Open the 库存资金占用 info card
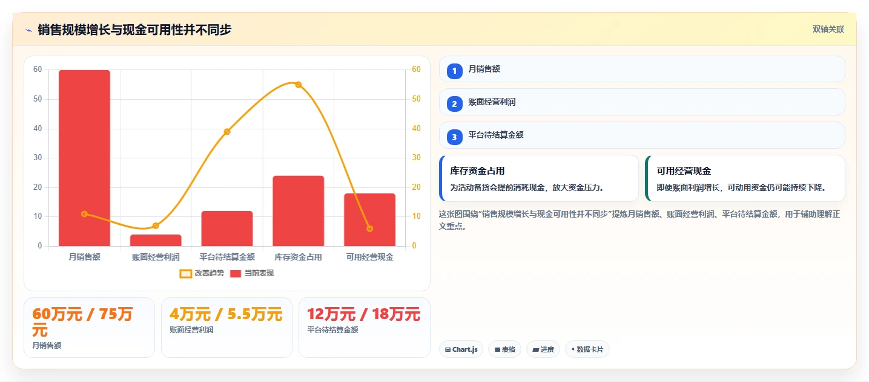Viewport: 869px width, 382px height. pos(539,178)
